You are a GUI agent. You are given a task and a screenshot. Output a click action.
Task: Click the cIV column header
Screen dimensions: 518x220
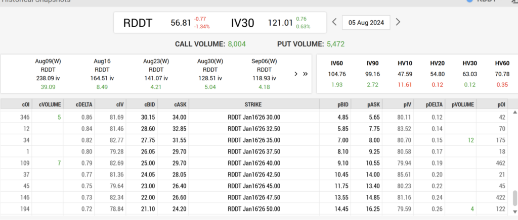coord(110,104)
